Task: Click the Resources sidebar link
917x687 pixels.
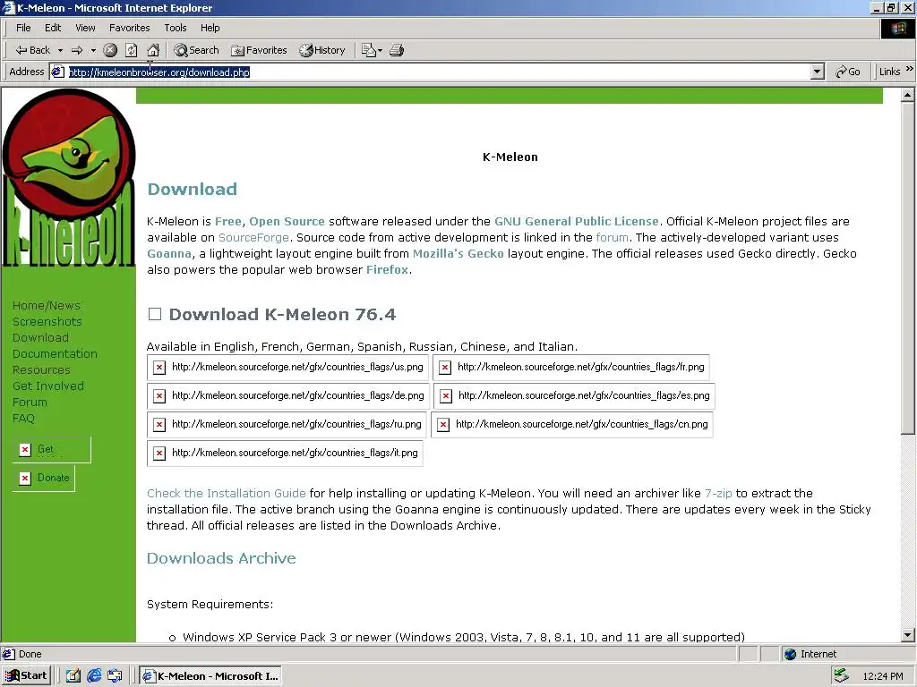Action: tap(41, 370)
